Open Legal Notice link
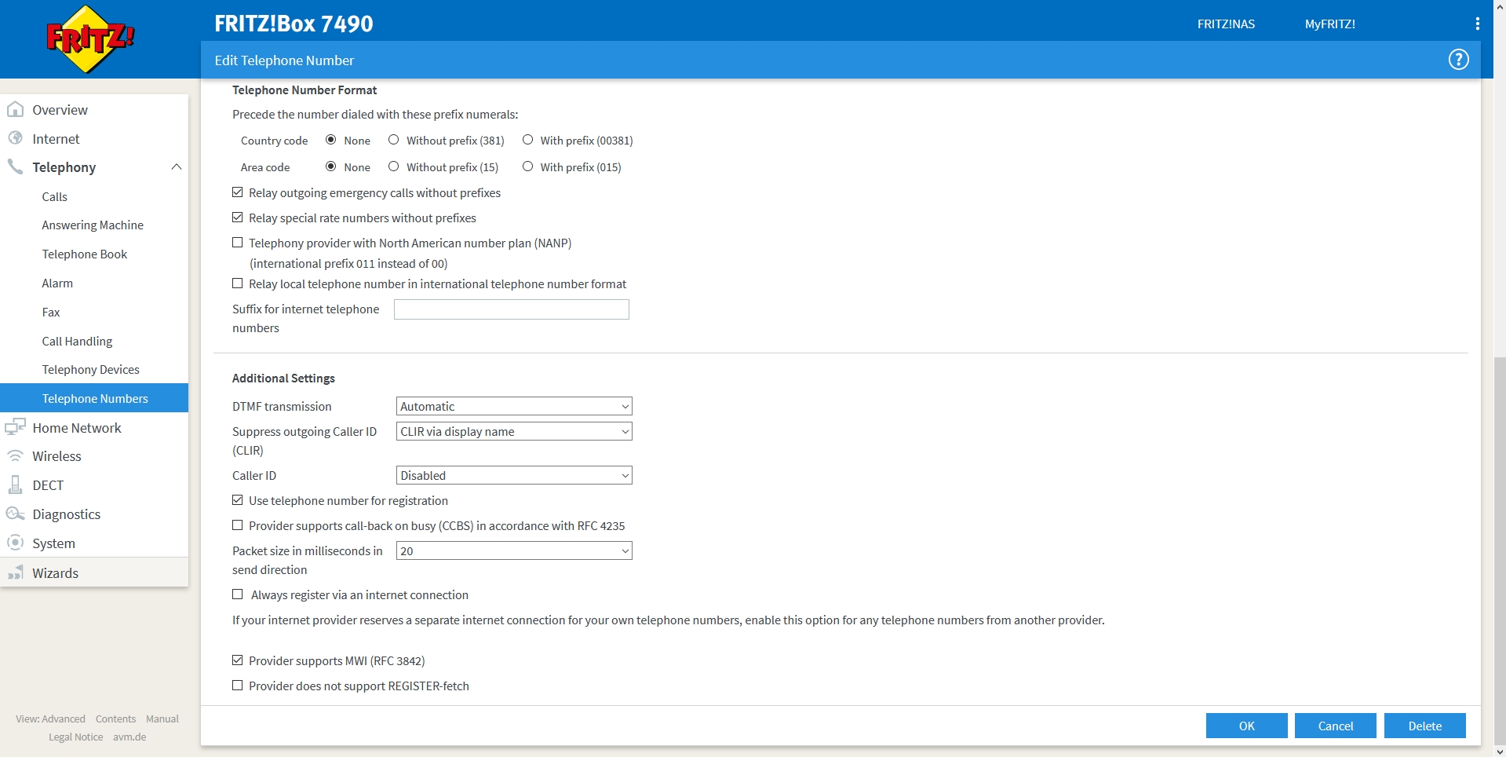 tap(75, 737)
